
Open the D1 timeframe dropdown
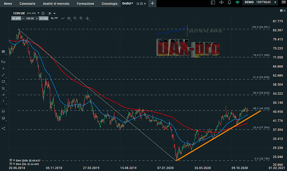click(52, 13)
